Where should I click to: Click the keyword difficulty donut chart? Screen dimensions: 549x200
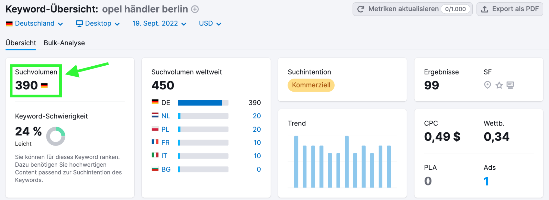point(56,136)
